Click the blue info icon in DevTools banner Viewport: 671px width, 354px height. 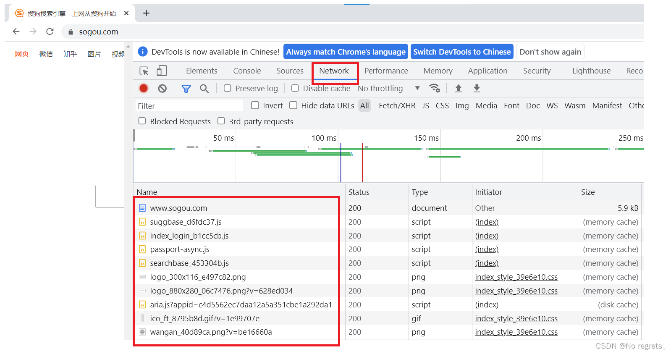click(143, 52)
